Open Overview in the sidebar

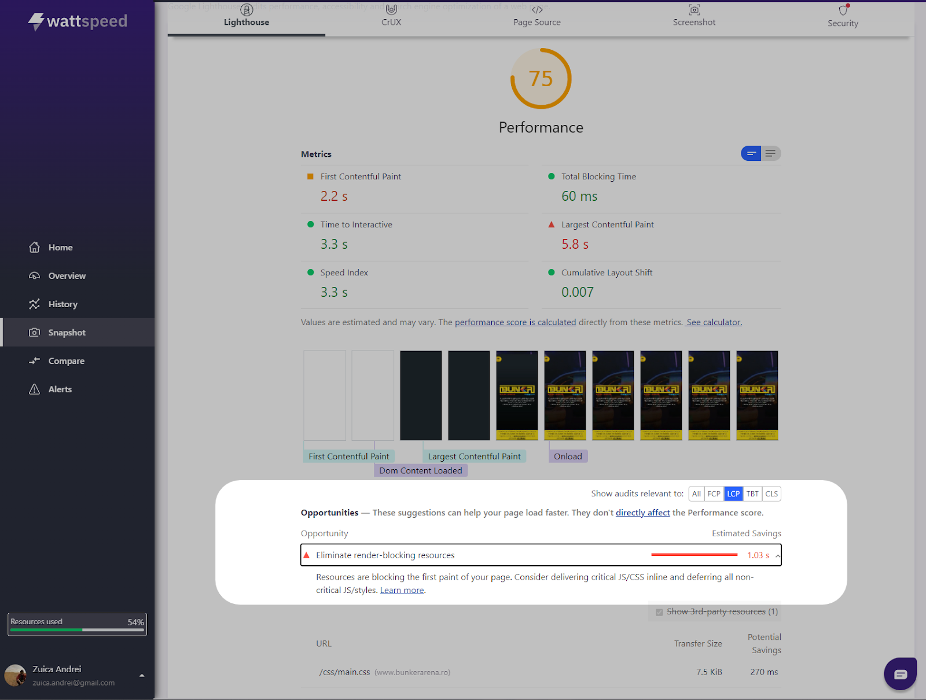[78, 276]
